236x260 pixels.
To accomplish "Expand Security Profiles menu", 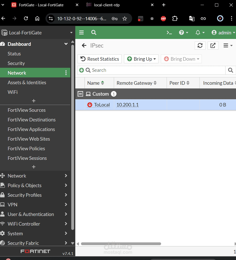I will (x=35, y=195).
